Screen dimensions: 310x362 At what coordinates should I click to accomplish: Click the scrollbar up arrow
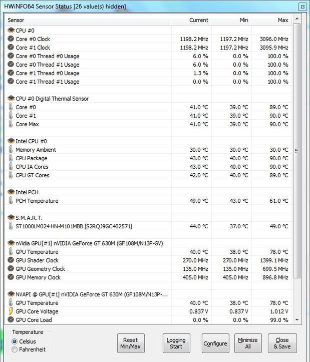click(297, 19)
